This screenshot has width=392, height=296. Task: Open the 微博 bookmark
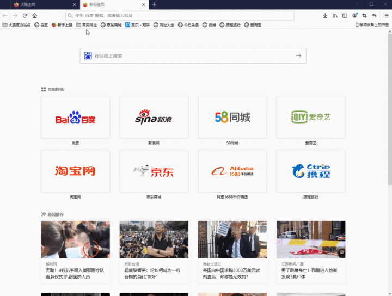209,25
